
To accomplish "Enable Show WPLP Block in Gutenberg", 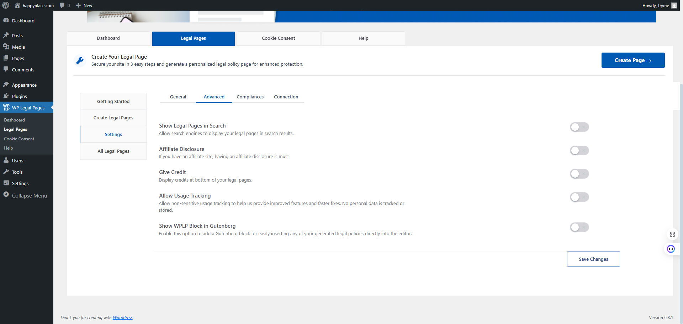I will (579, 227).
